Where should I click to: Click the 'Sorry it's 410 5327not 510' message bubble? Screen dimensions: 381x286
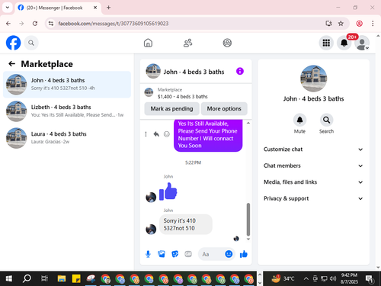pos(186,224)
